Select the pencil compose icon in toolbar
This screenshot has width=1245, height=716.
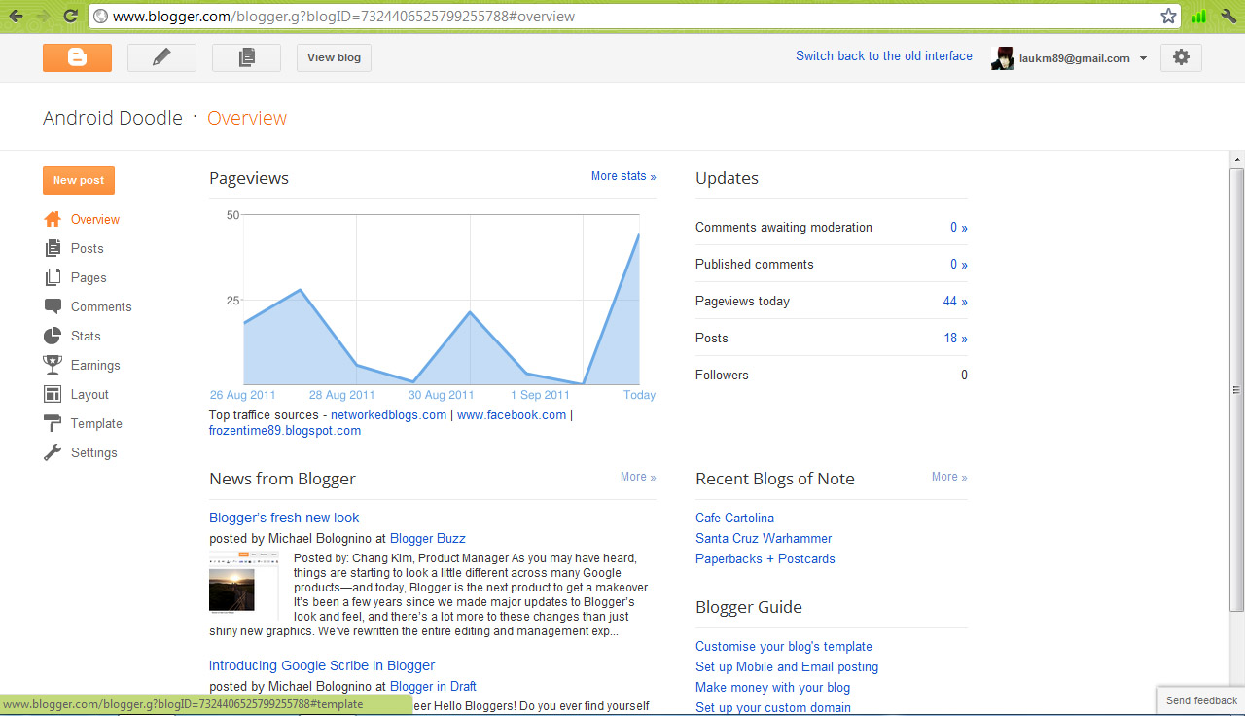coord(161,57)
